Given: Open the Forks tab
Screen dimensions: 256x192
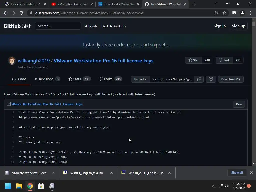Looking at the screenshot, I should (111, 79).
